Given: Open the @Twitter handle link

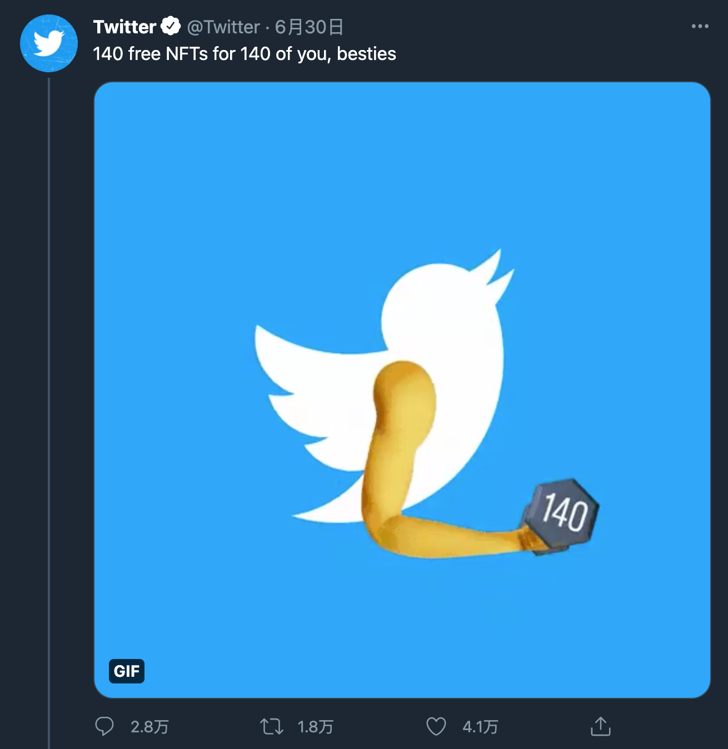Looking at the screenshot, I should [x=223, y=27].
